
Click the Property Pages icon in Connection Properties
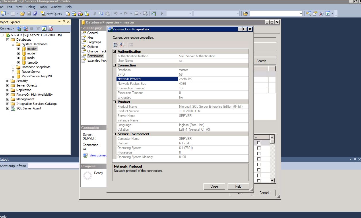(131, 45)
